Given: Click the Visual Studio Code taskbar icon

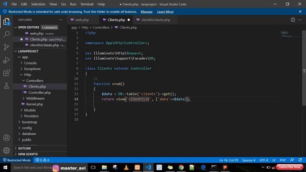Looking at the screenshot, I should pos(148,167).
